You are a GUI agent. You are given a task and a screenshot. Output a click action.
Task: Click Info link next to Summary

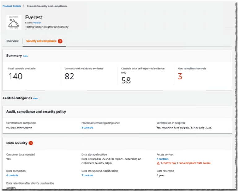tap(25, 56)
